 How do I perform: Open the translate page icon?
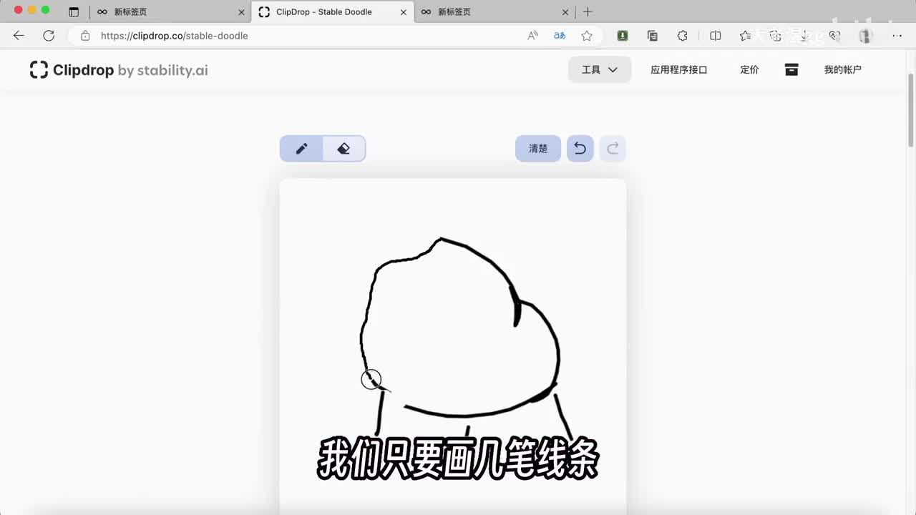pyautogui.click(x=560, y=36)
